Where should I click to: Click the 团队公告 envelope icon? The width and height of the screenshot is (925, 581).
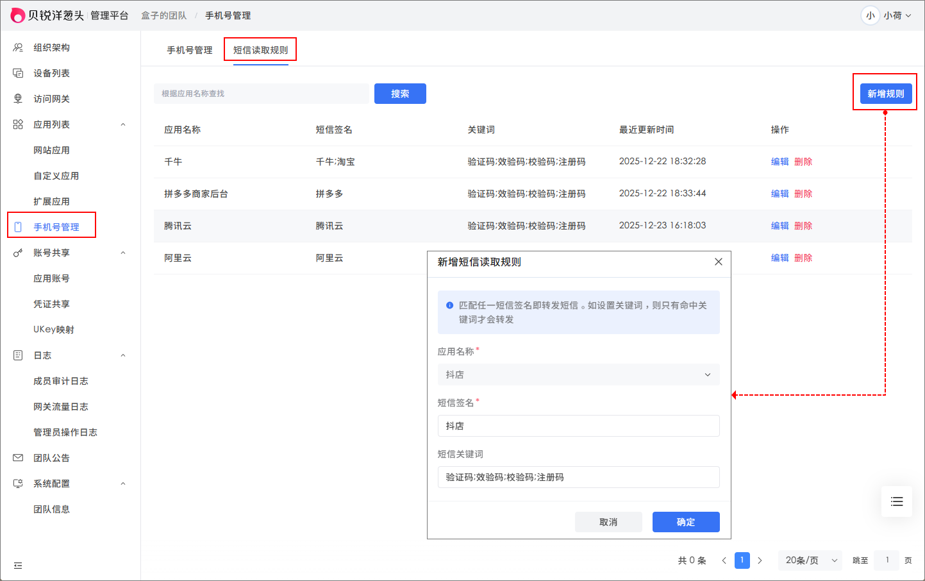pos(18,458)
